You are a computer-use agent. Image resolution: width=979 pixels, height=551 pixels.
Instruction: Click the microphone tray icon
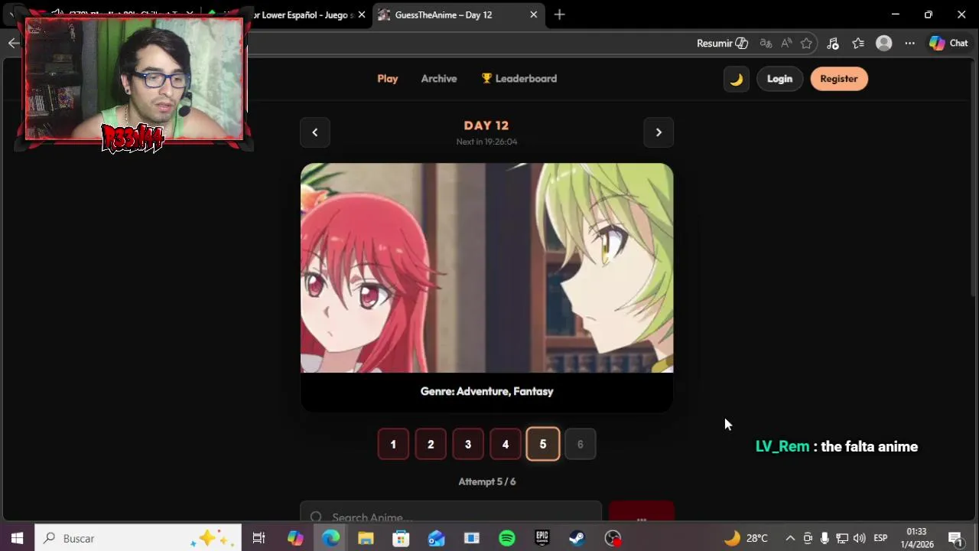[825, 538]
